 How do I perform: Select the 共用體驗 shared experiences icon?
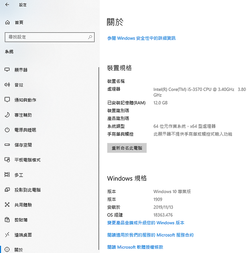tap(7, 205)
